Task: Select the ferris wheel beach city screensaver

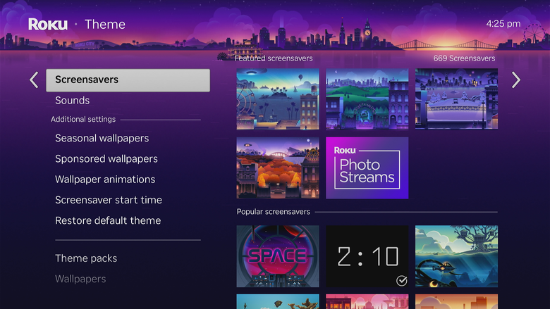Action: pos(278,99)
